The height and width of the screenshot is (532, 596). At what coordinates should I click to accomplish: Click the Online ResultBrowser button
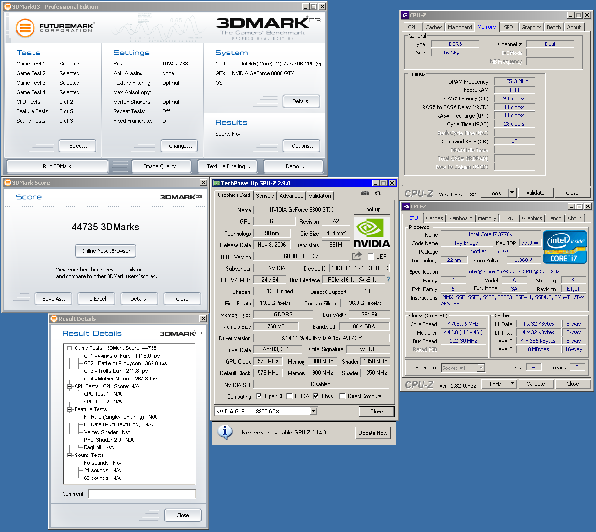click(106, 251)
